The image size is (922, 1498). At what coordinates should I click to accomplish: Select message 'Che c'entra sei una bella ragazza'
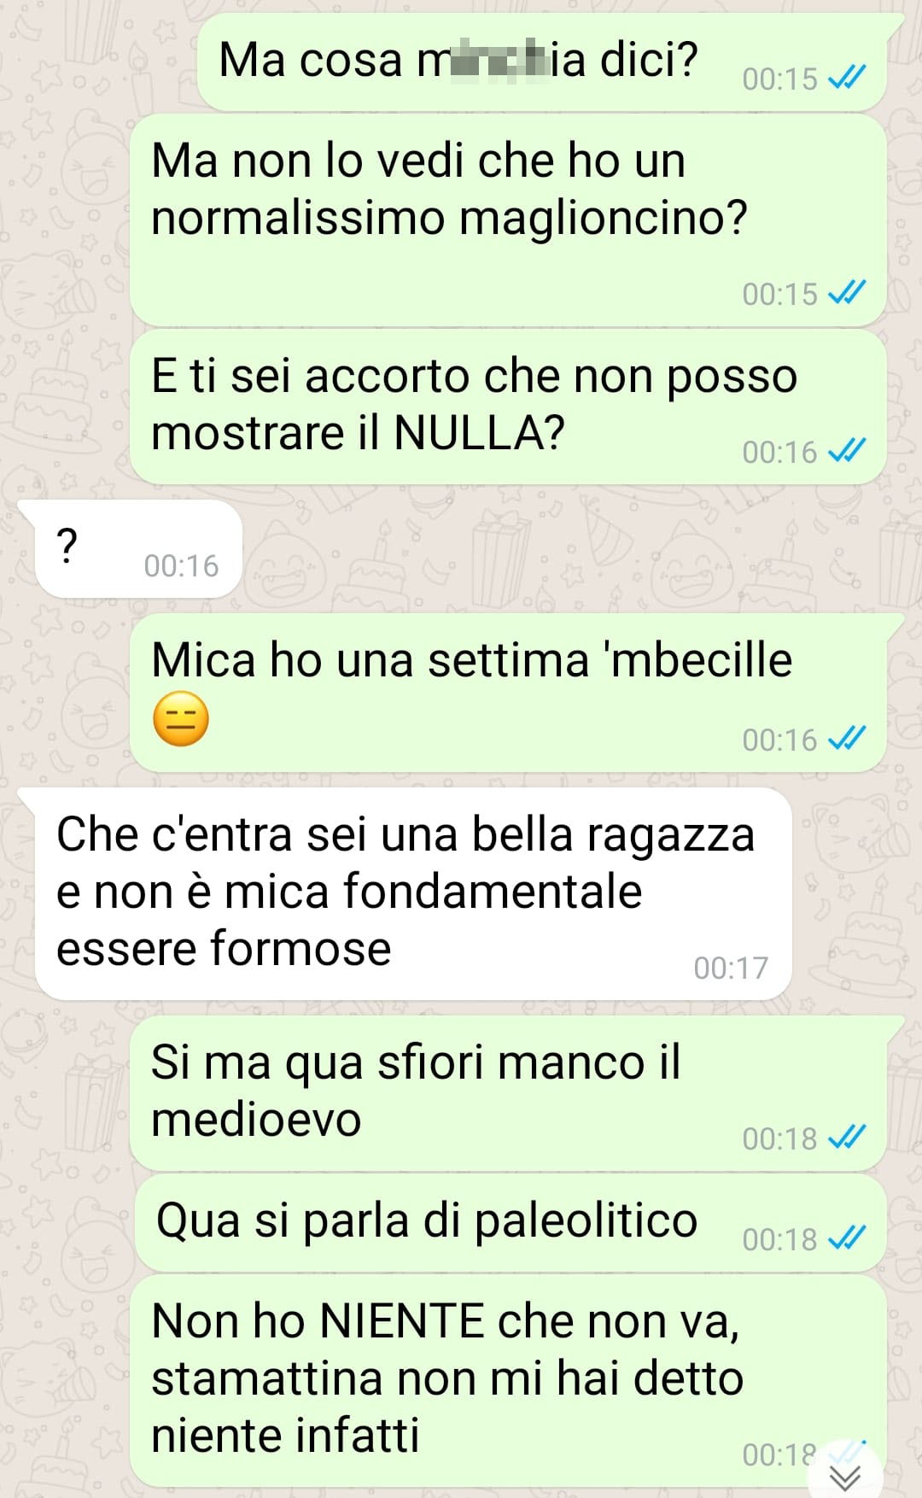(x=413, y=893)
